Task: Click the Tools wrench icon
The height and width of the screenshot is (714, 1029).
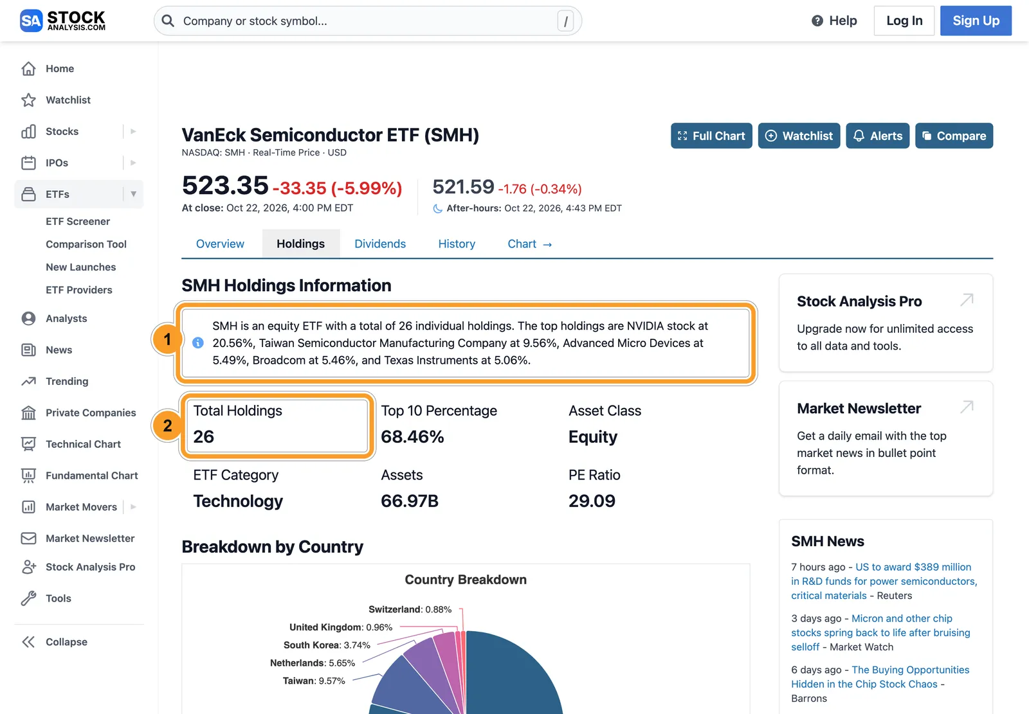Action: coord(28,599)
